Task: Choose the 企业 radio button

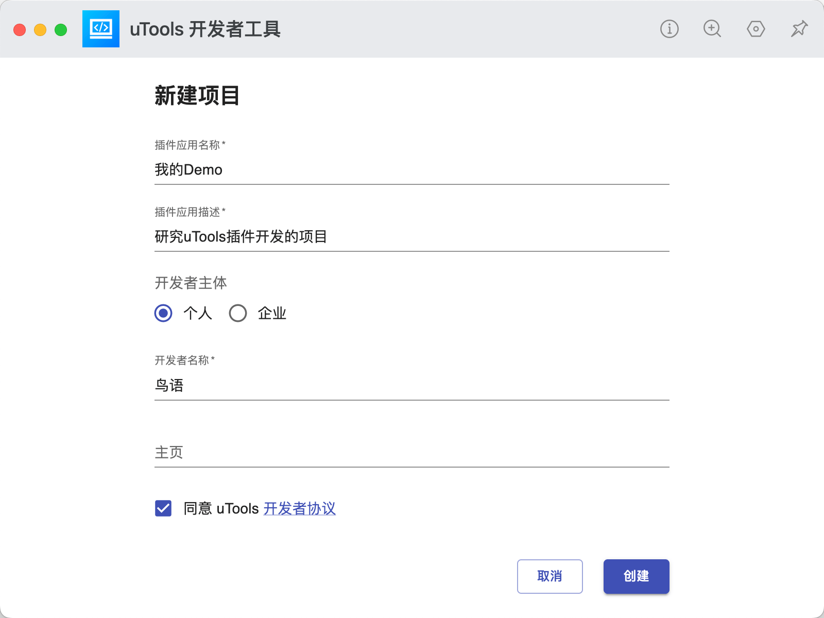Action: point(238,313)
